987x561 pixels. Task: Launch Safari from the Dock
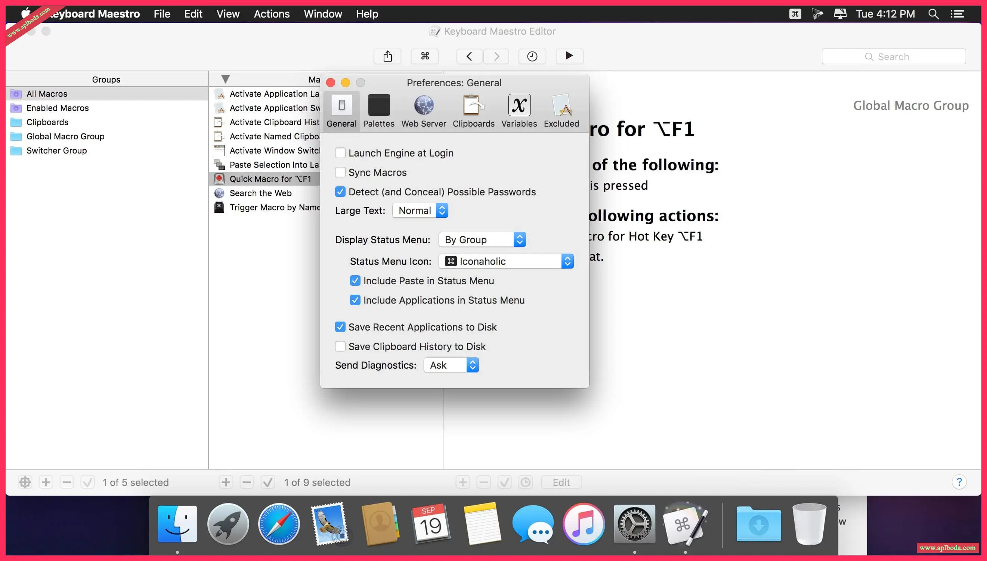tap(279, 524)
